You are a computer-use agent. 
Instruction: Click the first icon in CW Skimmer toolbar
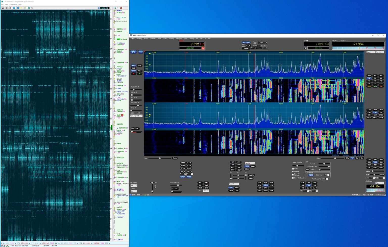(x=3, y=8)
